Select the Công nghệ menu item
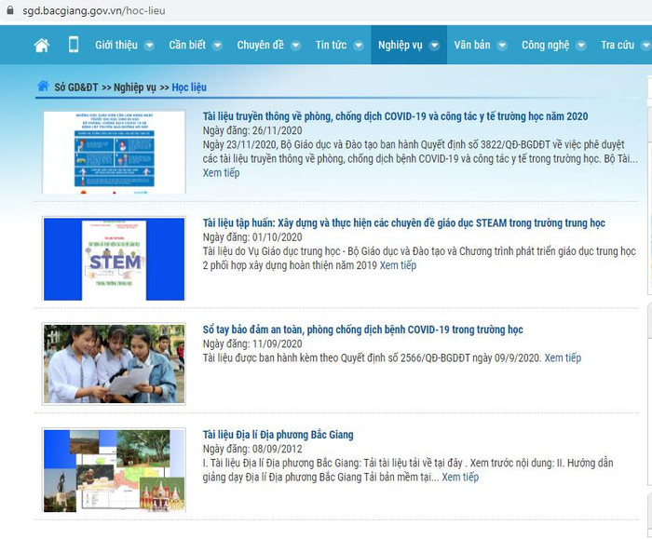Viewport: 652px width, 539px height. coord(545,45)
